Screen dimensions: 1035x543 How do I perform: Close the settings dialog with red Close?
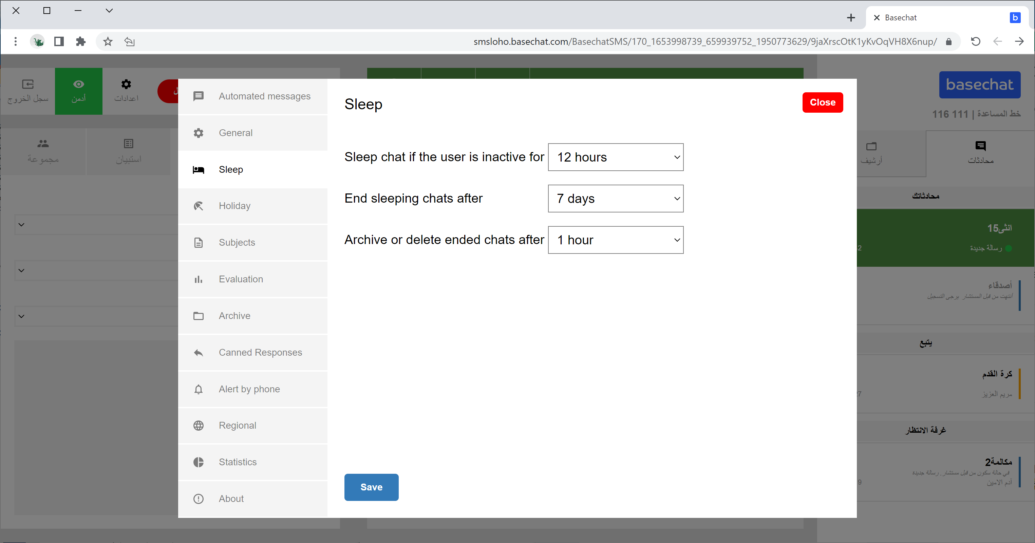coord(823,102)
